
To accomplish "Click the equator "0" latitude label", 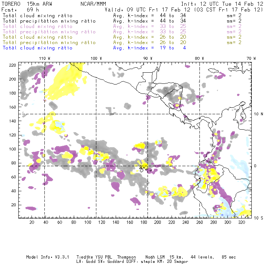I will click(255, 166).
